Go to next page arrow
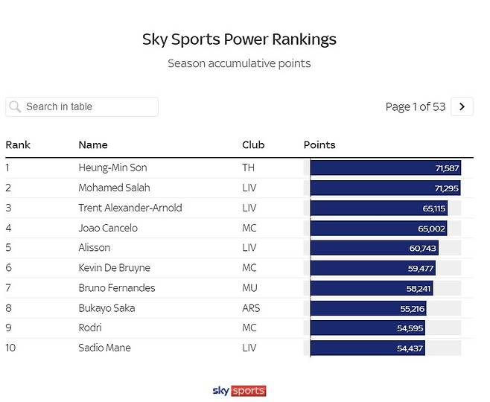 [x=462, y=106]
